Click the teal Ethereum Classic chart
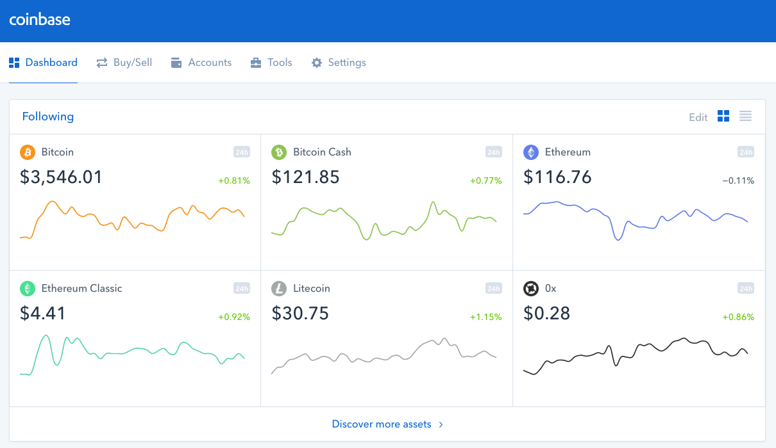 pos(132,355)
